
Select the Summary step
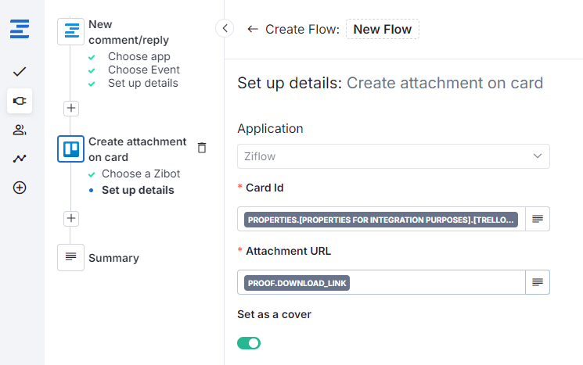pyautogui.click(x=113, y=258)
